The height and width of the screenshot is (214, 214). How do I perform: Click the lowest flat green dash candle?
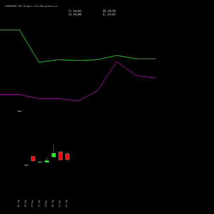click(26, 165)
